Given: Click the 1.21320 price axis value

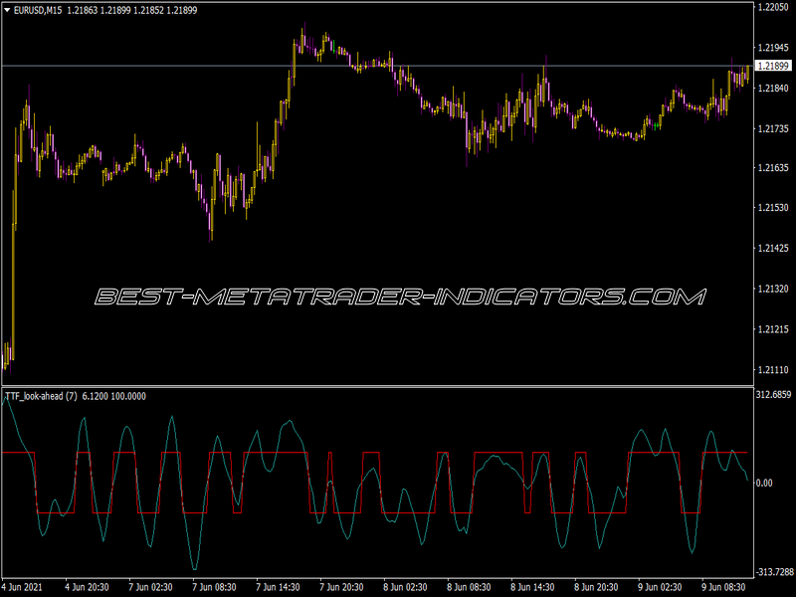Looking at the screenshot, I should [774, 289].
